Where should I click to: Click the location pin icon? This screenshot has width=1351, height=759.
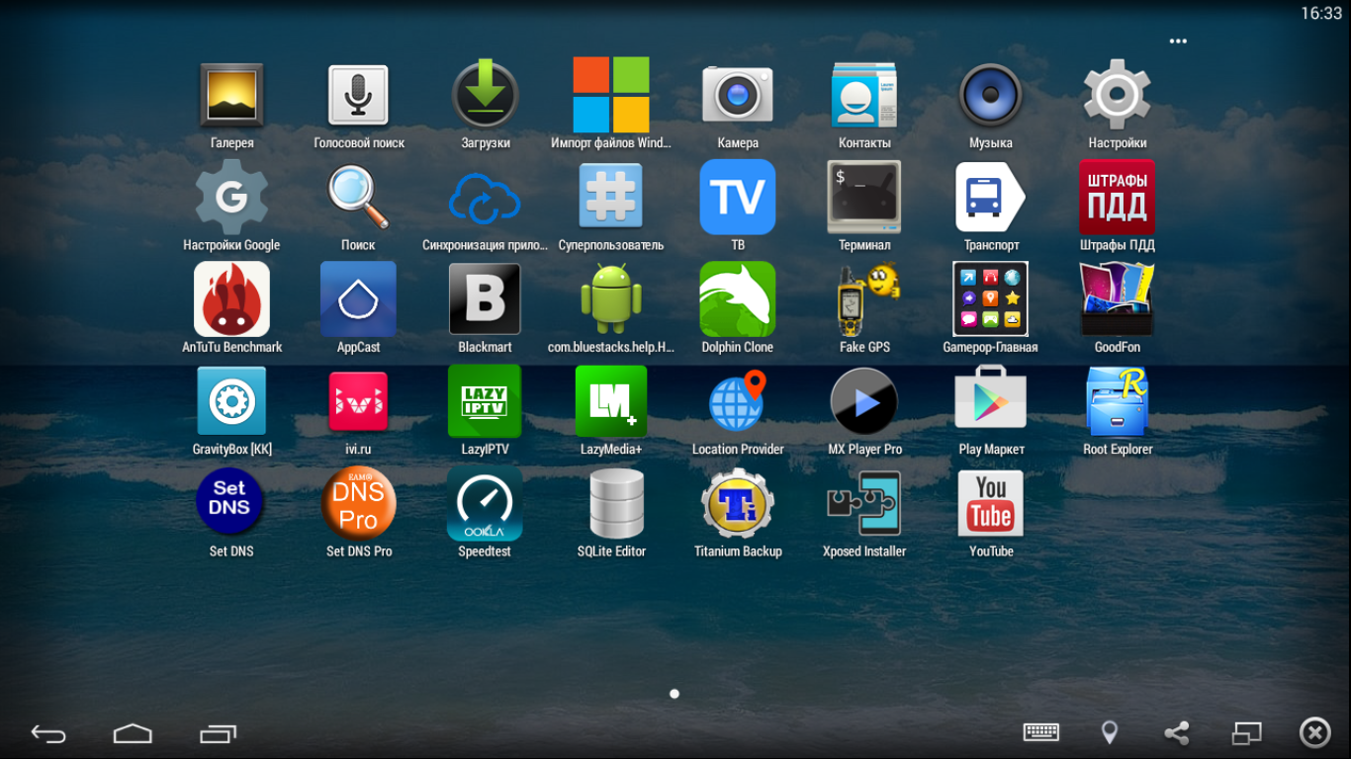click(x=1110, y=732)
